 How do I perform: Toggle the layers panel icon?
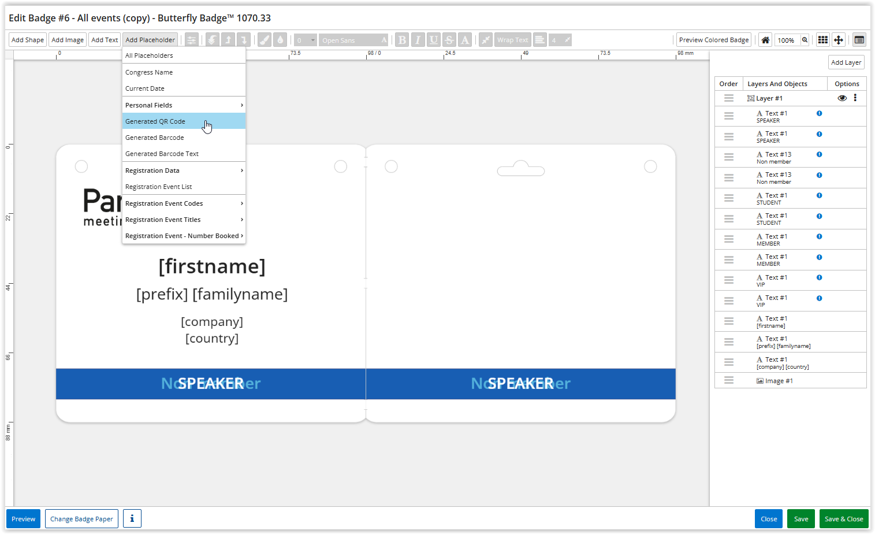click(859, 40)
